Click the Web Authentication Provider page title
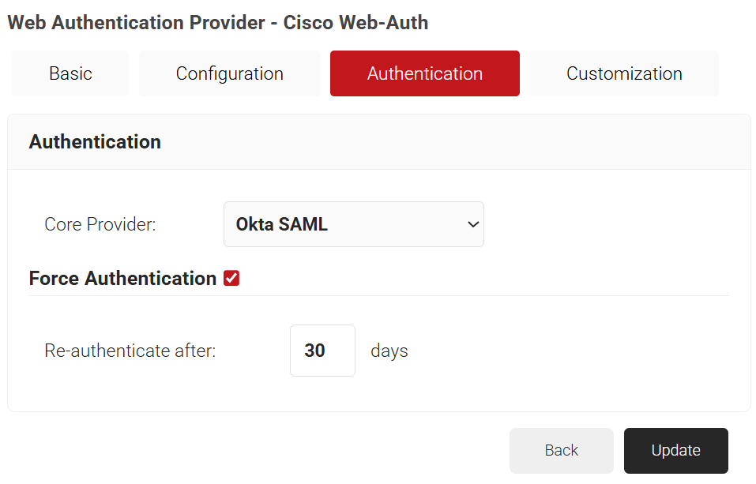The image size is (756, 484). tap(136, 22)
